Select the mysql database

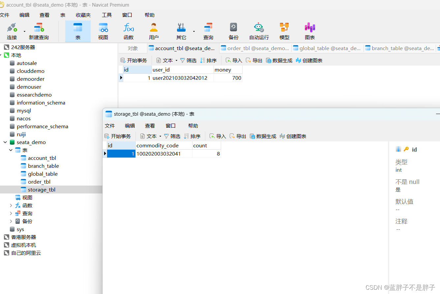(x=24, y=110)
